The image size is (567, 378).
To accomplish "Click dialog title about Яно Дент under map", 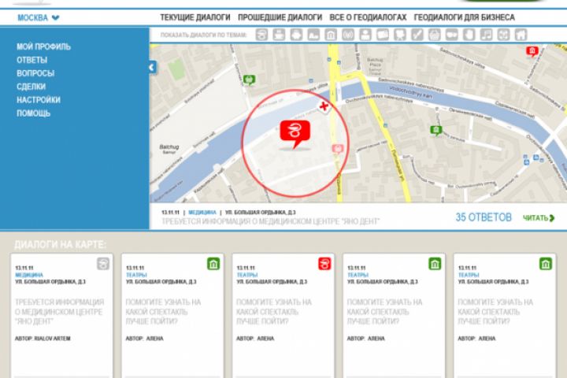I will coord(270,221).
